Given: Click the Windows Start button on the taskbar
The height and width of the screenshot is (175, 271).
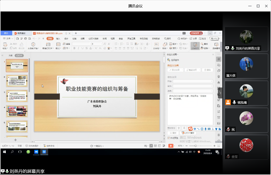Looking at the screenshot, I should [x=4, y=151].
